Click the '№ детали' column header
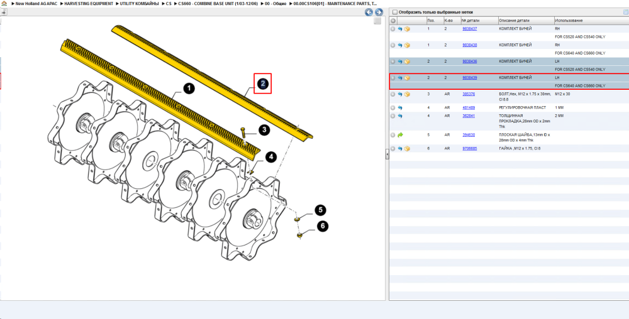The width and height of the screenshot is (629, 319). (479, 21)
